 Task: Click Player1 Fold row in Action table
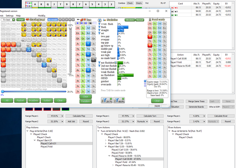202,62
